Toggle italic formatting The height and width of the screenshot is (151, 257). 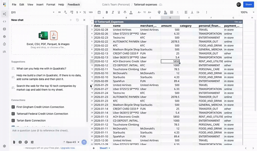113,12
